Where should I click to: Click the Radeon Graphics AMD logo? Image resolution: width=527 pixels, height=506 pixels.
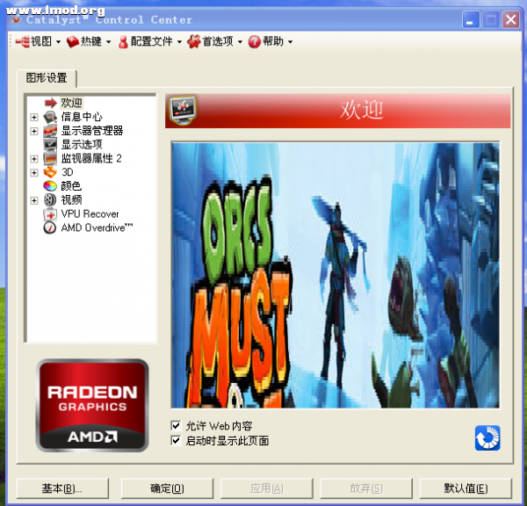(92, 405)
